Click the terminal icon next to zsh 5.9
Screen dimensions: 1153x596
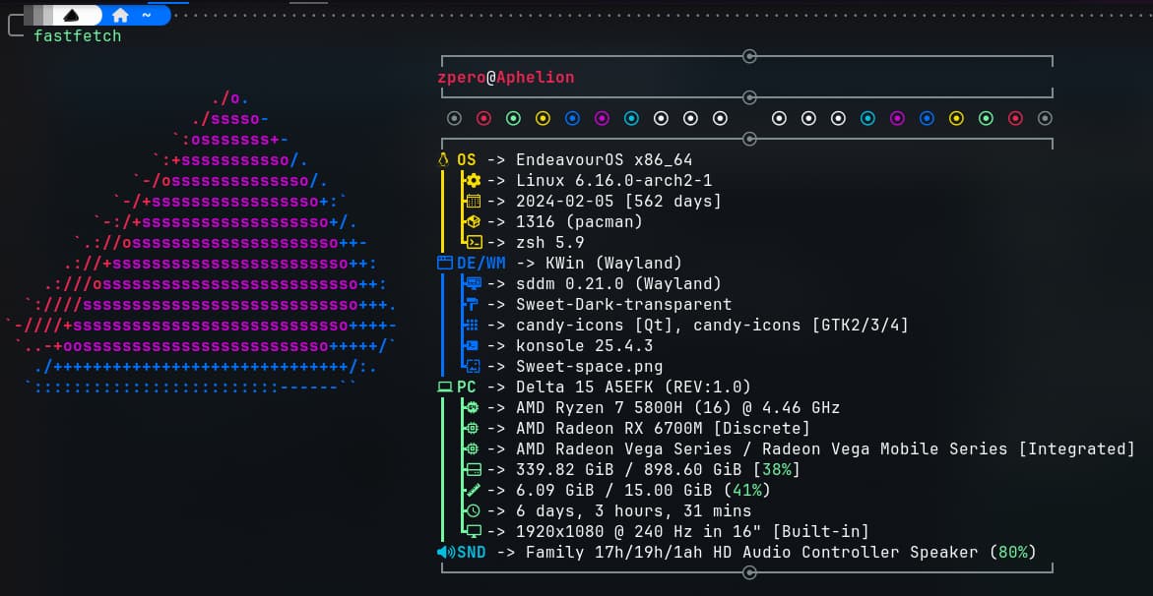[473, 242]
